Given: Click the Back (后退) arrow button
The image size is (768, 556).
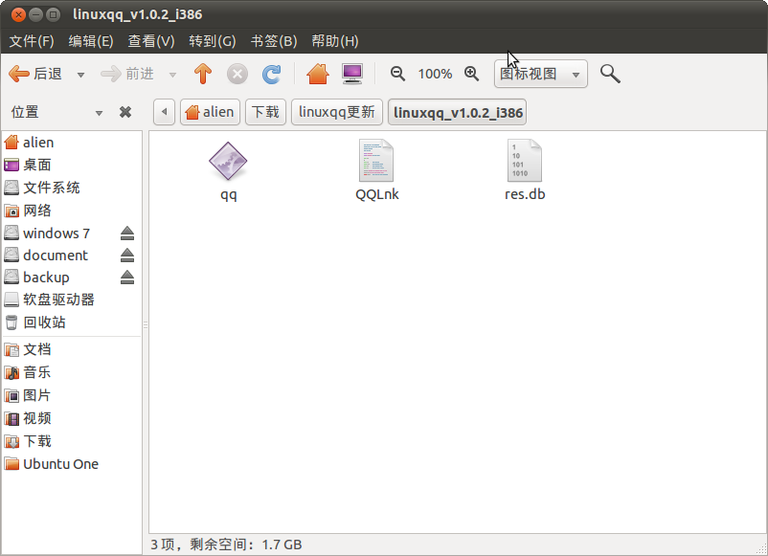Looking at the screenshot, I should 35,74.
